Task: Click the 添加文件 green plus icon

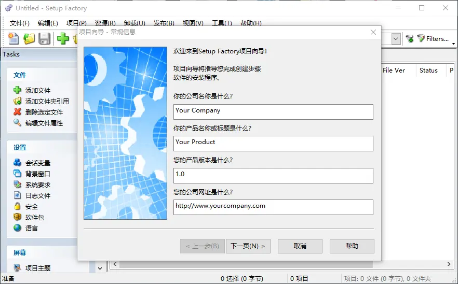Action: [17, 90]
